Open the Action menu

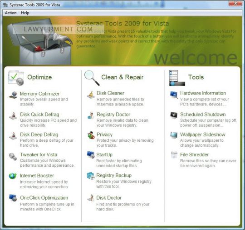pos(10,13)
